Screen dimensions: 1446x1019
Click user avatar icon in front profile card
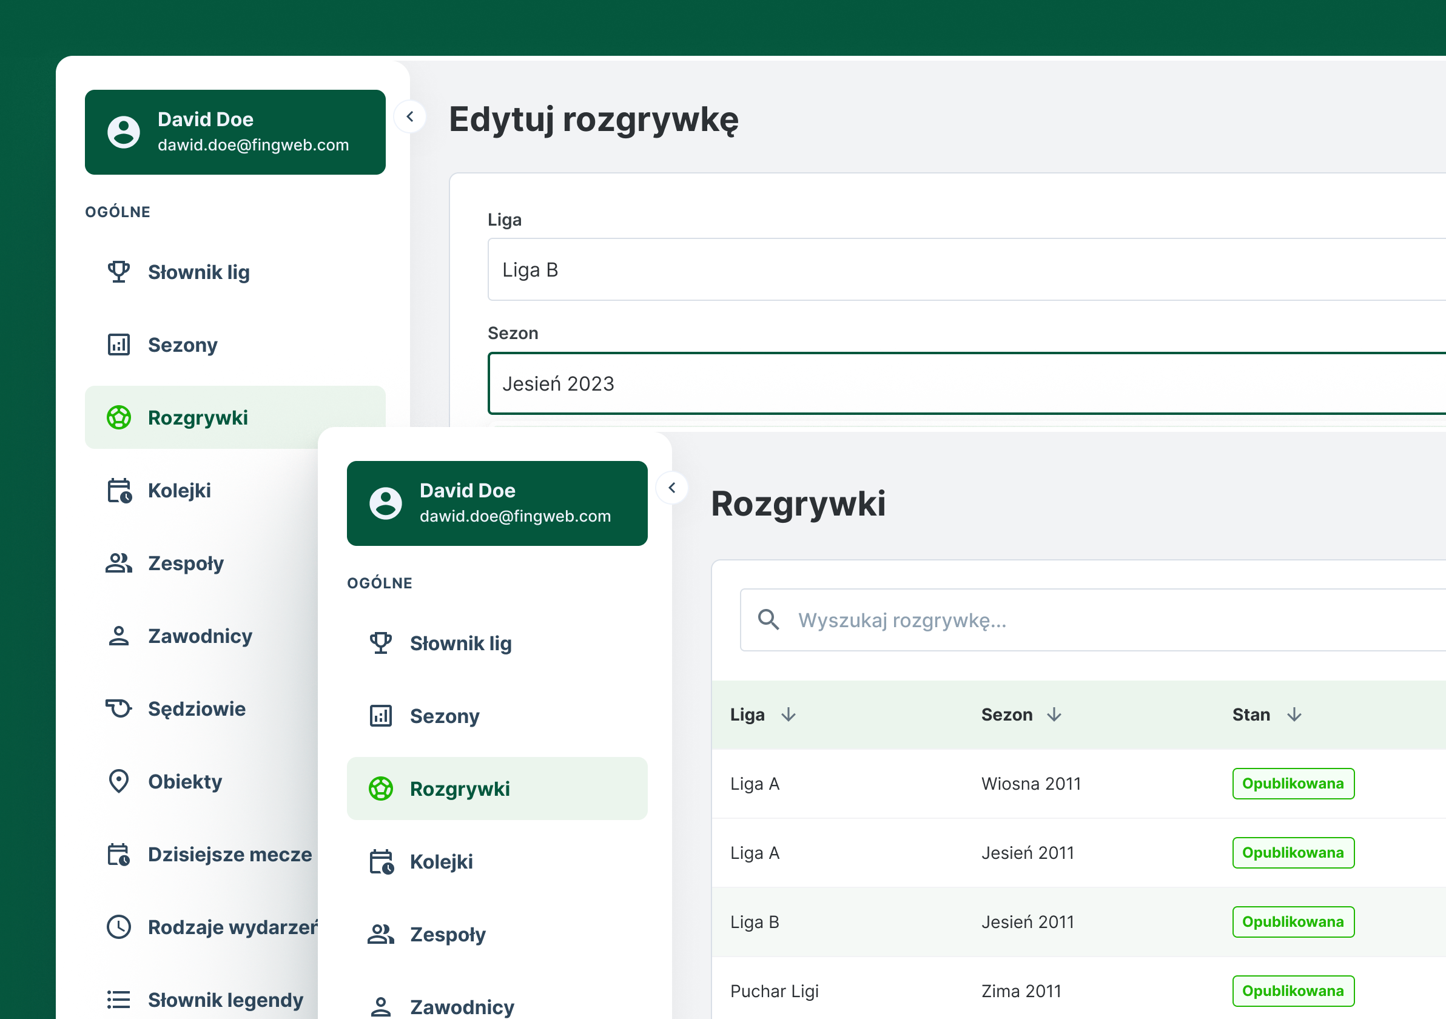[x=385, y=503]
